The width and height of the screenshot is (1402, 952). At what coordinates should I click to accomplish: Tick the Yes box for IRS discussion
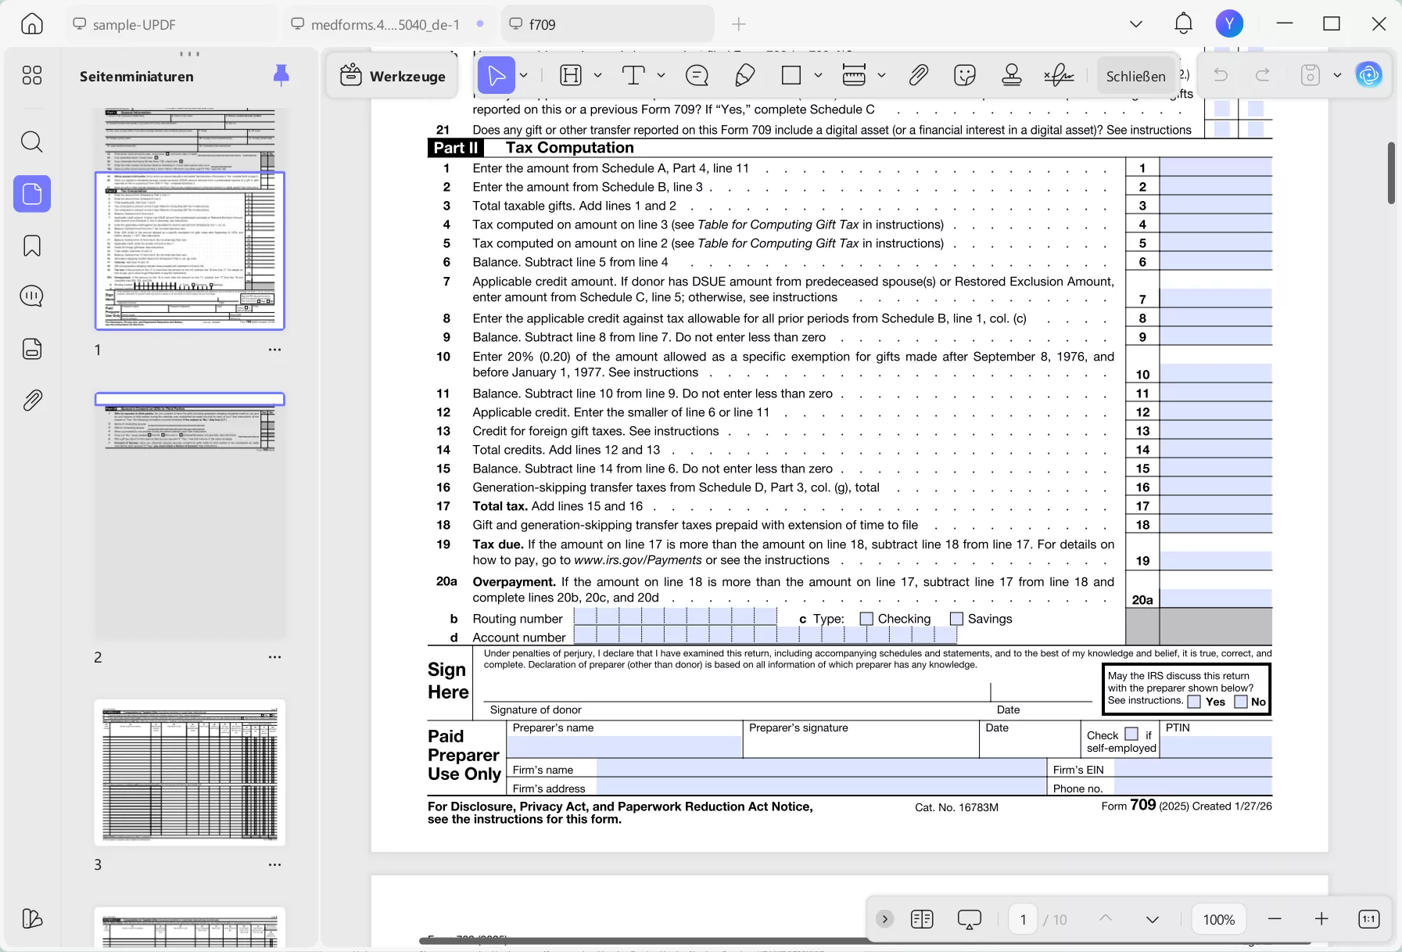[1194, 702]
